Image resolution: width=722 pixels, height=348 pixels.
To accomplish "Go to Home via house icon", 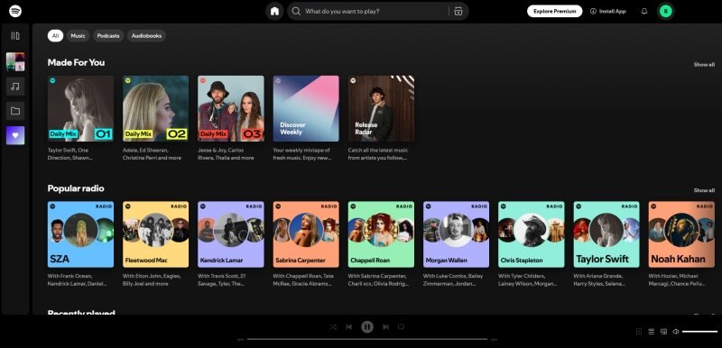I will click(x=274, y=11).
